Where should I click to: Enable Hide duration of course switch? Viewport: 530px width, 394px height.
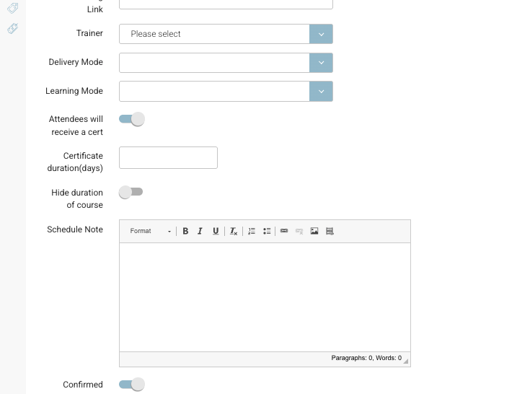(x=131, y=192)
